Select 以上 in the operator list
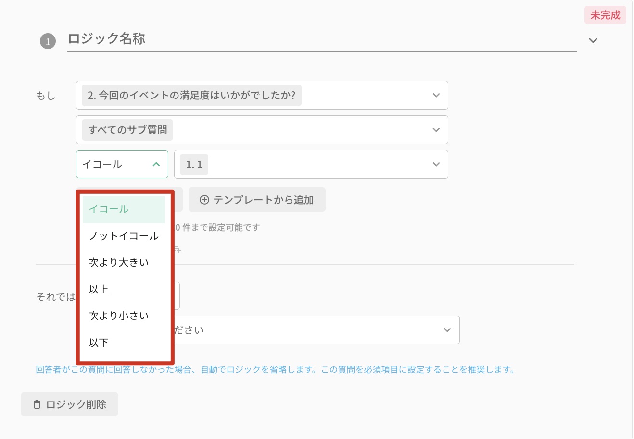 click(x=124, y=289)
